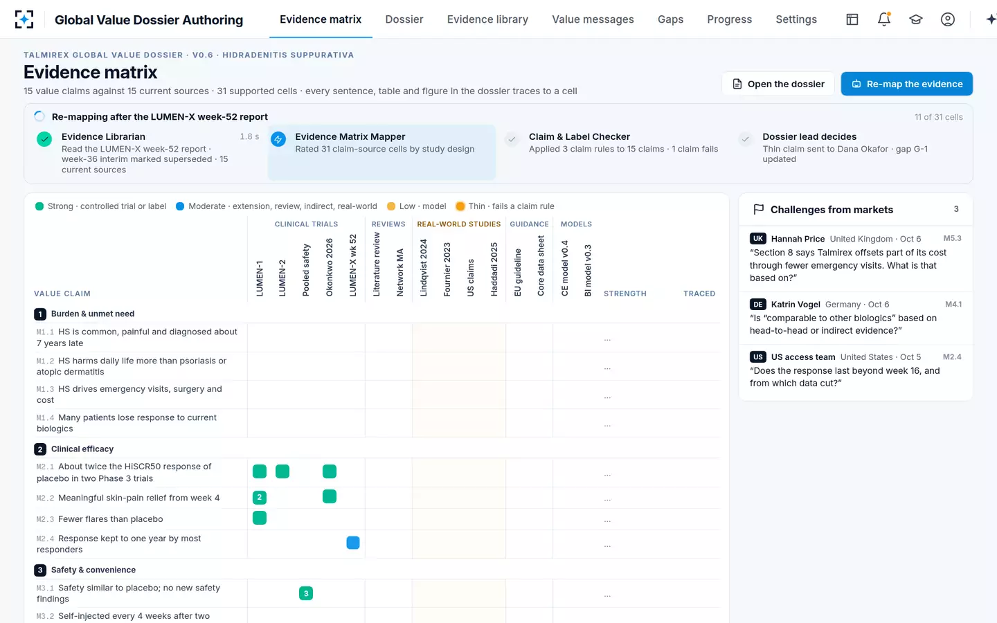Open the layout panel icon in header
Viewport: 997px width, 623px height.
[x=852, y=19]
